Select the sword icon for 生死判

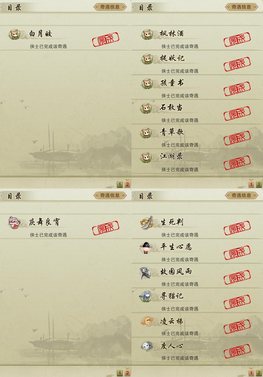(x=147, y=222)
